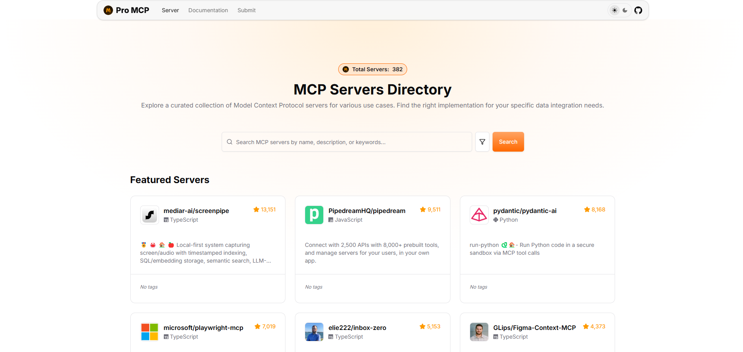Switch to dark theme moon icon

625,10
